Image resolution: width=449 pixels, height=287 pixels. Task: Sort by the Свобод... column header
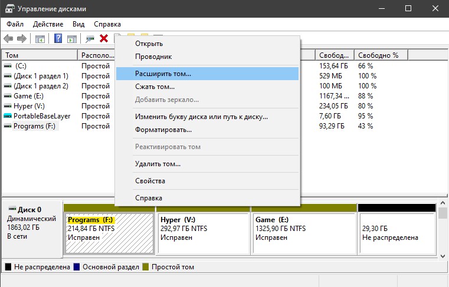coord(335,55)
